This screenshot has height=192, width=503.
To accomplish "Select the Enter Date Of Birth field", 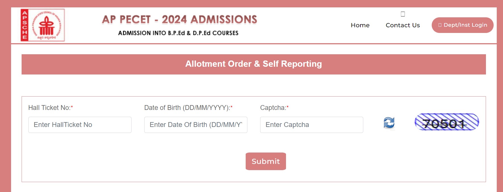I will pos(195,125).
